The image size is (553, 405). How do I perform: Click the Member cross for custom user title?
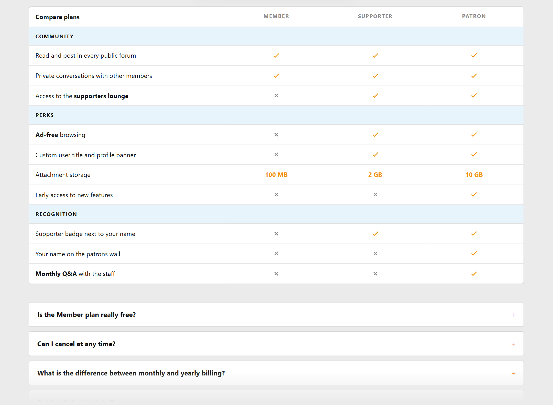276,155
